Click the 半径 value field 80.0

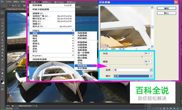point(148,54)
